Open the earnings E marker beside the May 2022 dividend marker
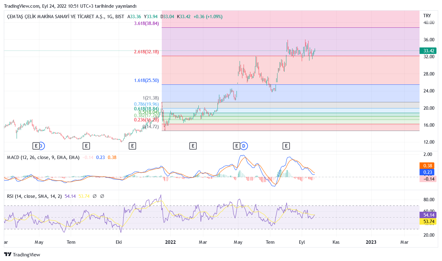The height and width of the screenshot is (261, 442). point(237,146)
